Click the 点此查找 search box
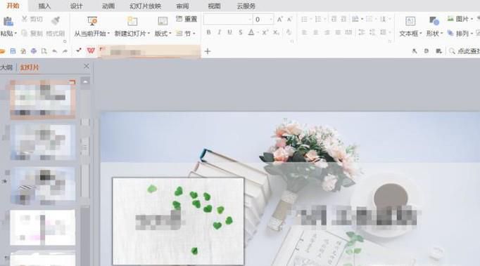Viewport: 480px width, 266px height. coord(464,51)
